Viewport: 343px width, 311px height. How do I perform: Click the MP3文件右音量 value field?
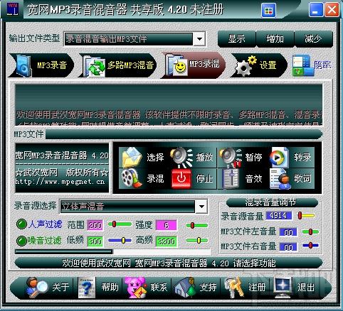[288, 247]
